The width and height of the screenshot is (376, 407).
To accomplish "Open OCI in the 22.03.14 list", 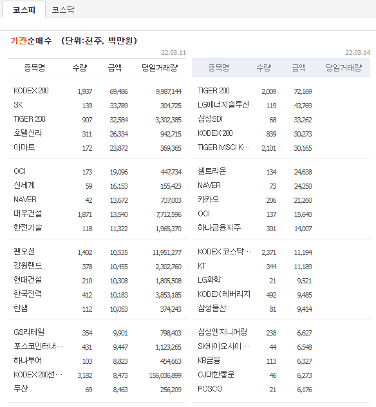I will [203, 214].
